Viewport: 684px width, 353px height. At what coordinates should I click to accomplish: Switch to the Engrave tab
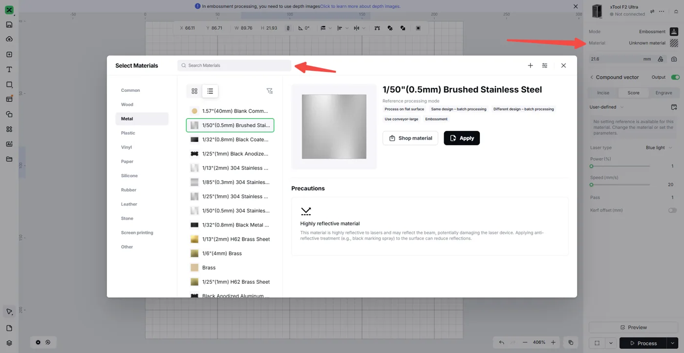(663, 93)
